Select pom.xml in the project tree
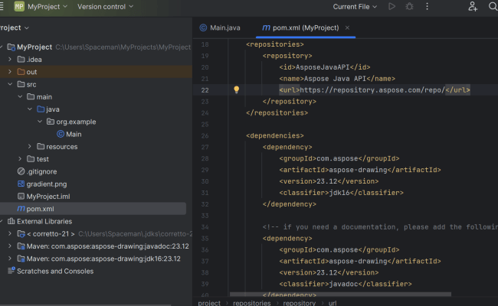 coord(40,209)
